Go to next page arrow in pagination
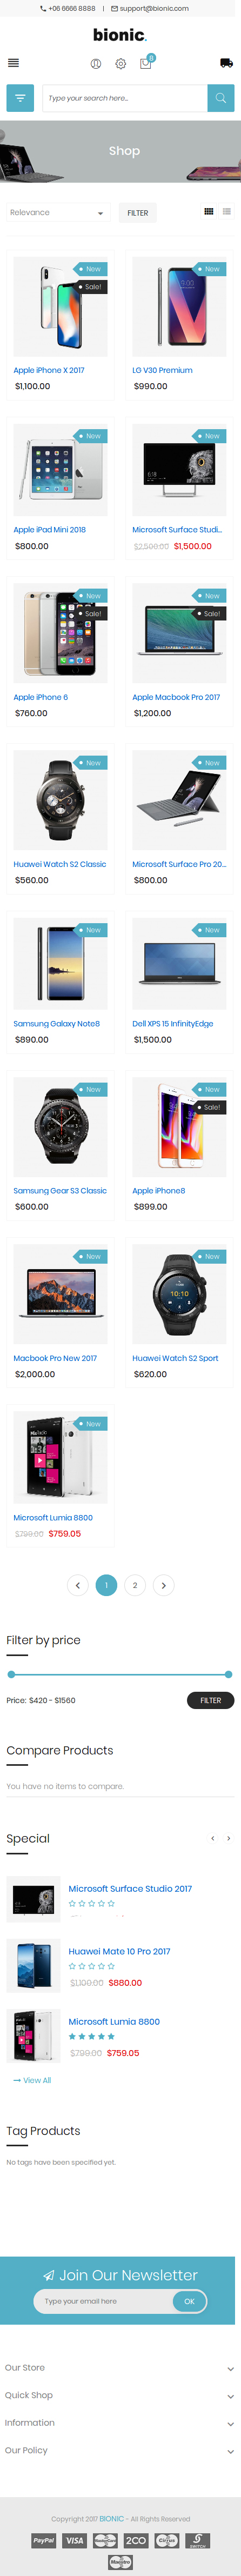This screenshot has width=241, height=2576. 164,1585
